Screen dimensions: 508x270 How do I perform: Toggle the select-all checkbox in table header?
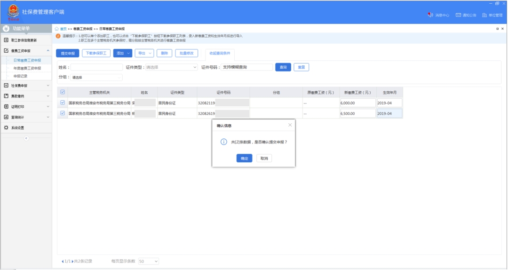pyautogui.click(x=63, y=92)
